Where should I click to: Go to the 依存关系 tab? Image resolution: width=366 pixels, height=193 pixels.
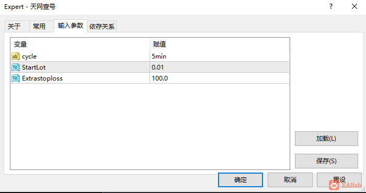click(x=102, y=26)
